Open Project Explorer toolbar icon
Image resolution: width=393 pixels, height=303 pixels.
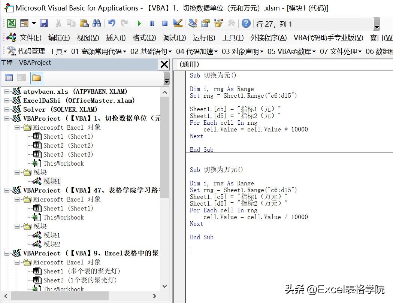pos(193,23)
